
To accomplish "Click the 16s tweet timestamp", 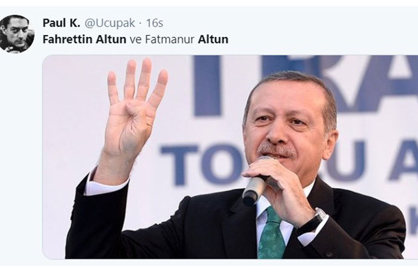I will coord(154,23).
